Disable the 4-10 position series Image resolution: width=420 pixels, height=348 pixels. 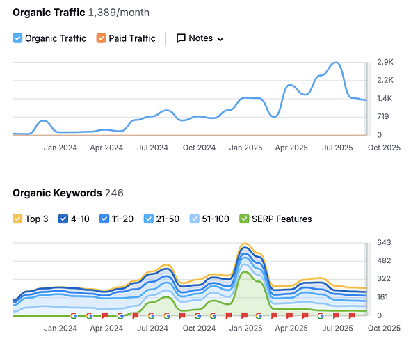pos(63,219)
